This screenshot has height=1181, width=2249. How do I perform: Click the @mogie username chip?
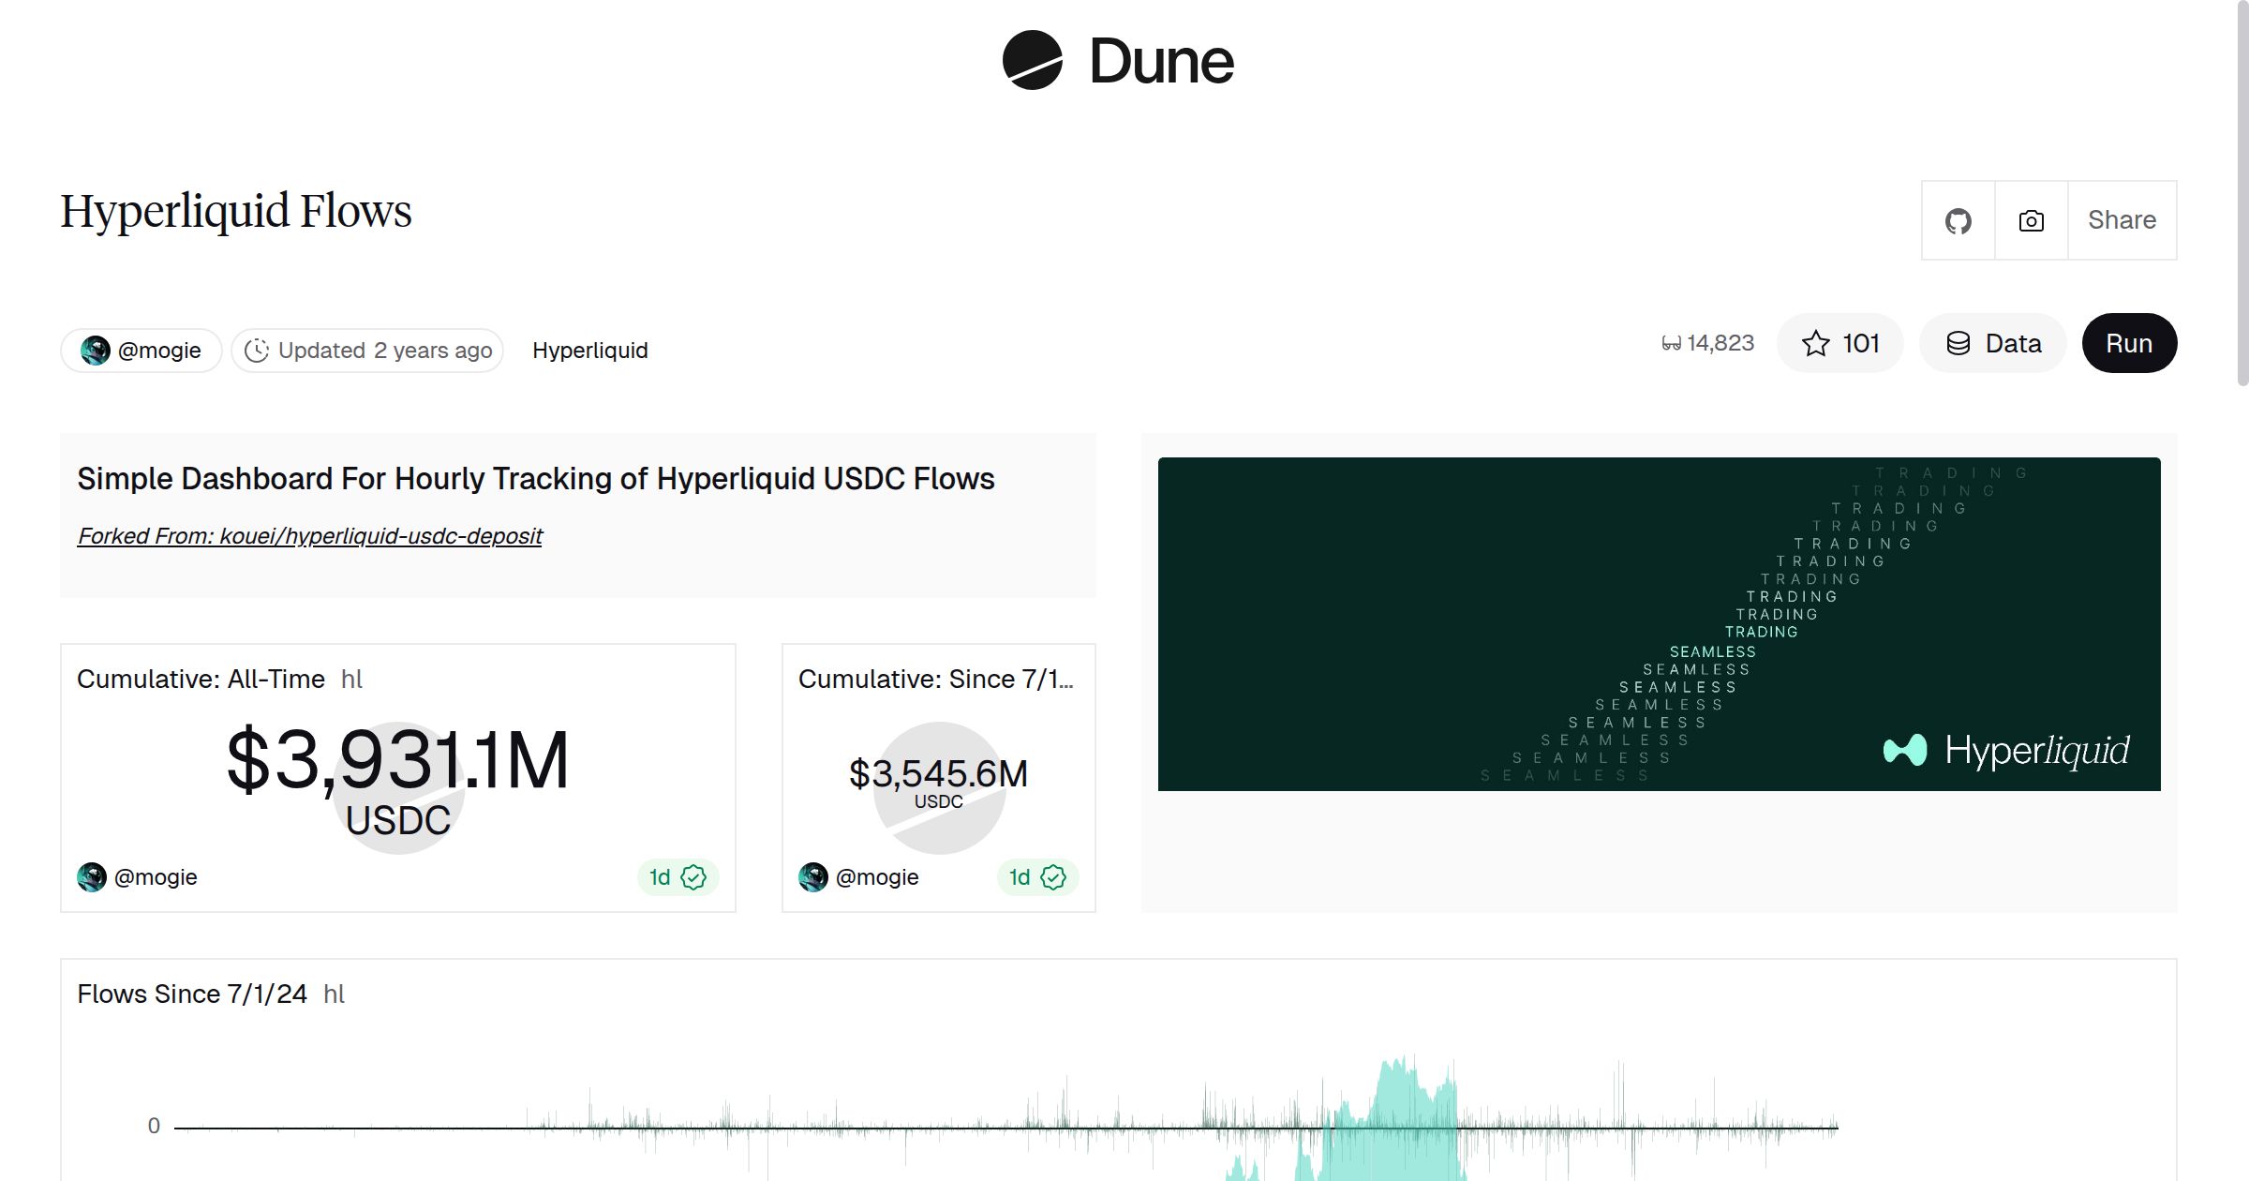pyautogui.click(x=141, y=350)
